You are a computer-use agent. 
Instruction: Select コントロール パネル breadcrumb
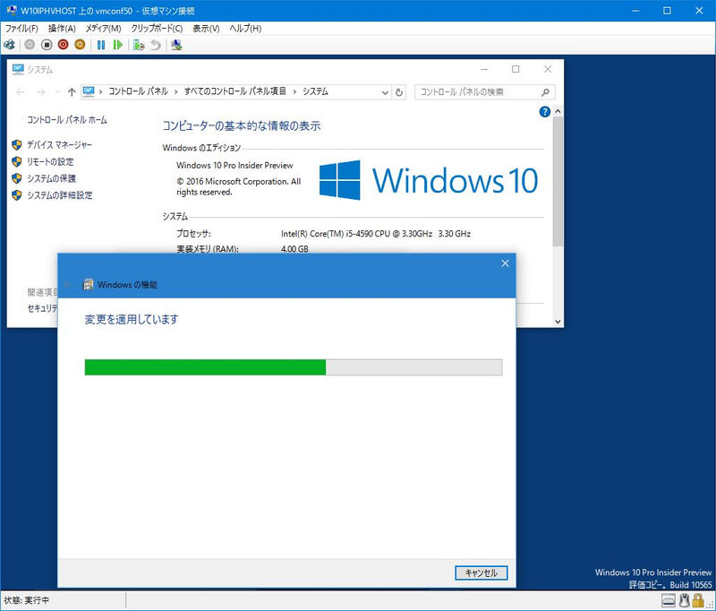coord(139,91)
